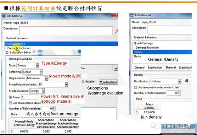Open the Mechanical menu
Screen dimensions: 197x135
pyautogui.click(x=155, y=67)
